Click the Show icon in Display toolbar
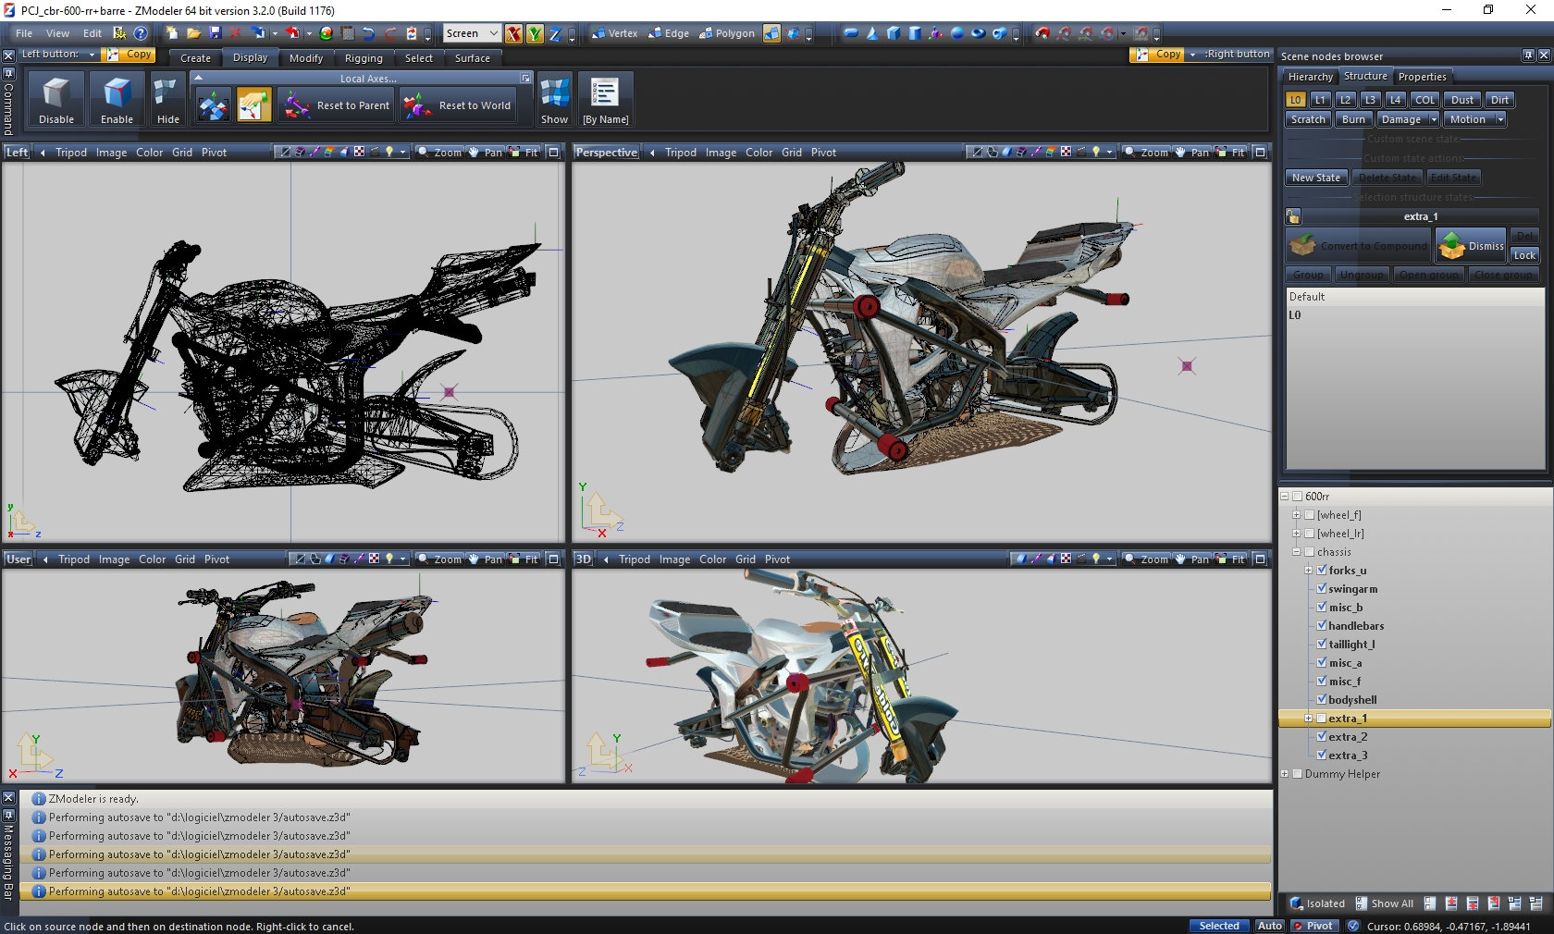This screenshot has width=1554, height=934. (x=554, y=93)
